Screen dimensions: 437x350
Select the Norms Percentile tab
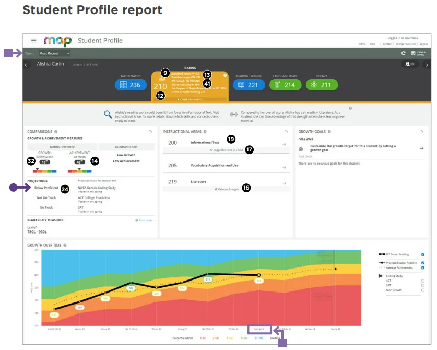pos(62,147)
